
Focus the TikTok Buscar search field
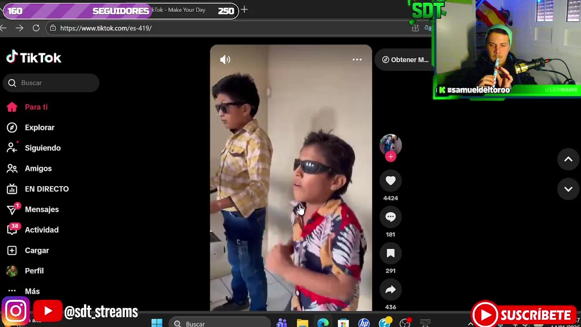(x=51, y=83)
